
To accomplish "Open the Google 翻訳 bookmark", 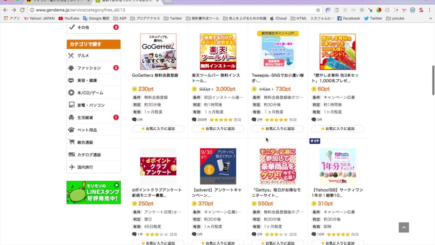I will [x=96, y=18].
